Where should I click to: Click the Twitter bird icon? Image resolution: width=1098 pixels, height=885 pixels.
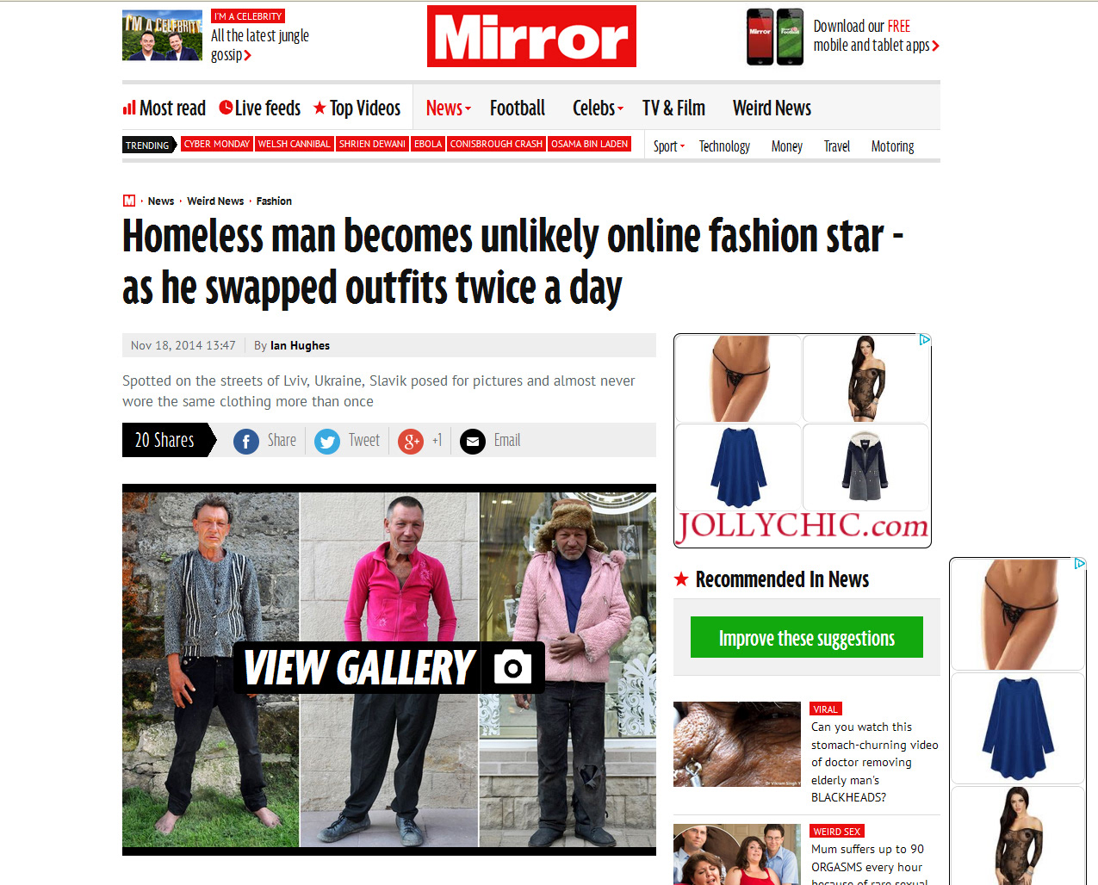[327, 442]
